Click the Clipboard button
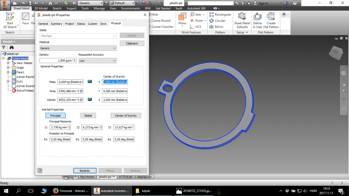Screen dimensions: 349x196 click(x=132, y=43)
